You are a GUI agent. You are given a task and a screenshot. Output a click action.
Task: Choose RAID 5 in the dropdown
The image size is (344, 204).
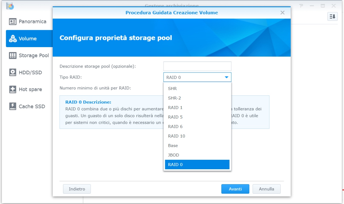(175, 117)
